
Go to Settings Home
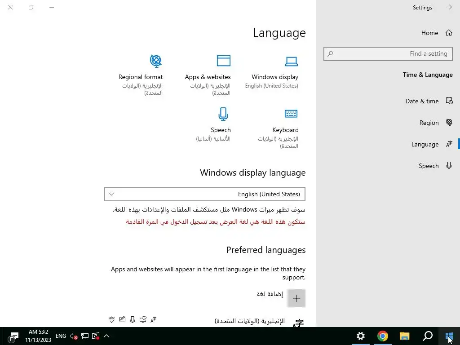(x=429, y=33)
